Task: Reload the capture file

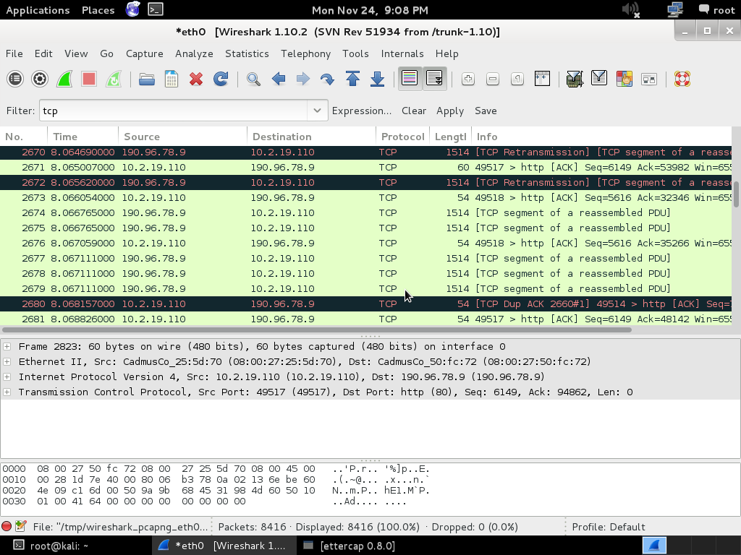Action: point(221,79)
